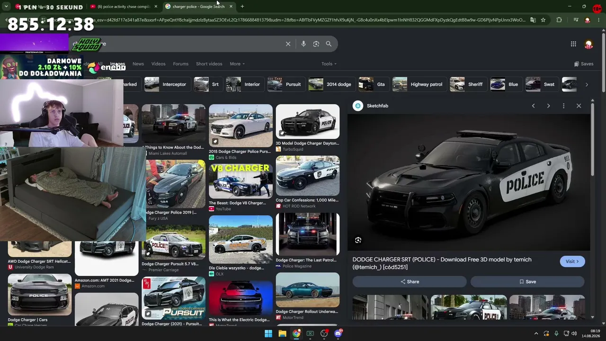The width and height of the screenshot is (606, 341).
Task: Open the 2015 Dodge Charger Police Pursuit thumbnail
Action: coord(241,126)
